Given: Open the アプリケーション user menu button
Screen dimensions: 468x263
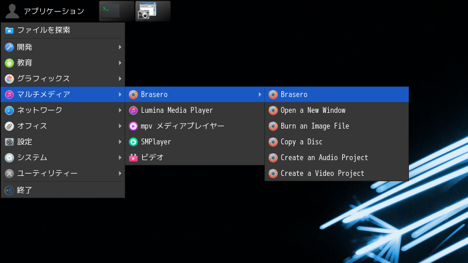Looking at the screenshot, I should pyautogui.click(x=46, y=11).
